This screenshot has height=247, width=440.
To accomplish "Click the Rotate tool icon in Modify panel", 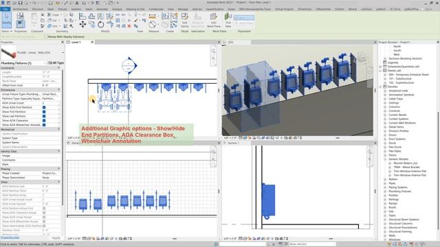I will pos(101,25).
